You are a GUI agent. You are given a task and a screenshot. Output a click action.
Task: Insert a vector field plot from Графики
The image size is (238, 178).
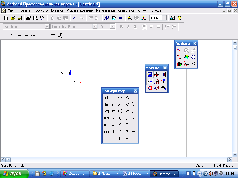(193, 64)
